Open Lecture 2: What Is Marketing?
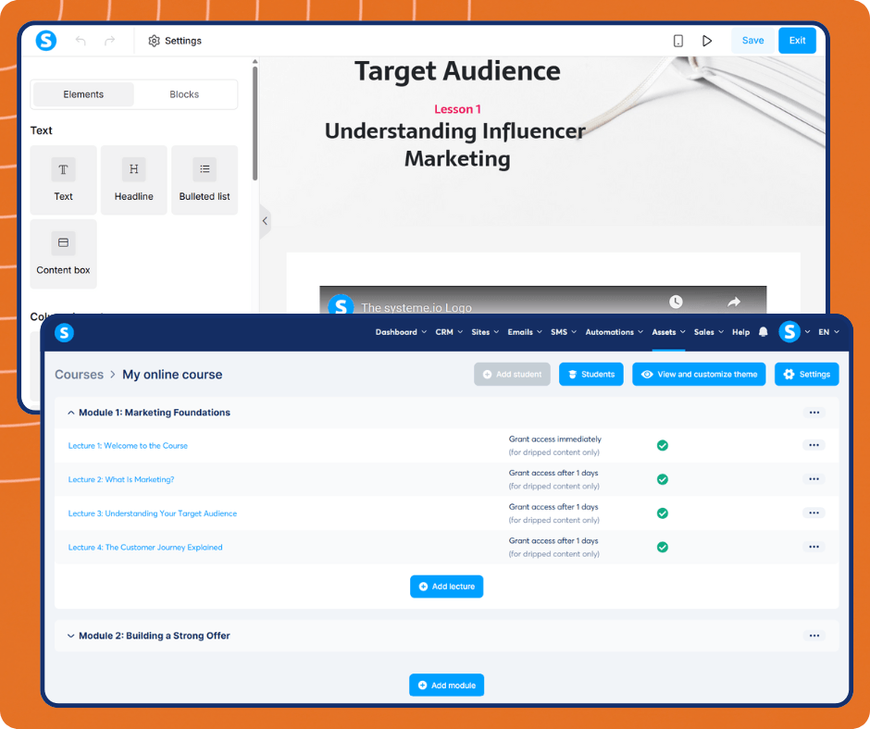This screenshot has height=729, width=870. (121, 479)
